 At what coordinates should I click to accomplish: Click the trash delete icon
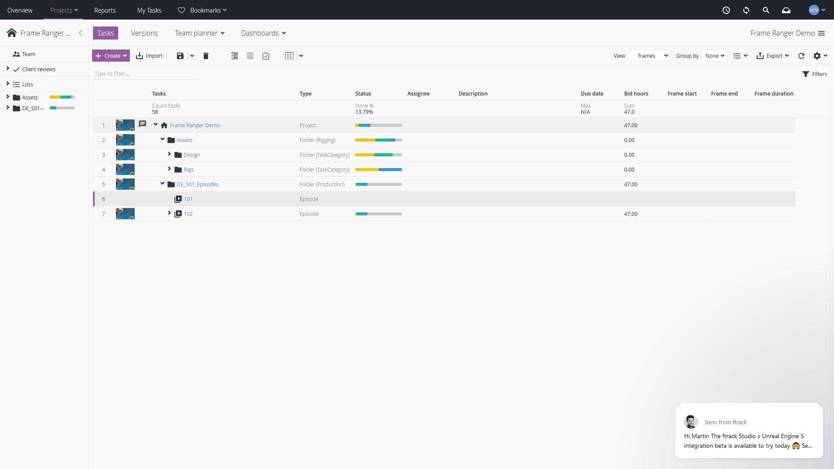206,56
